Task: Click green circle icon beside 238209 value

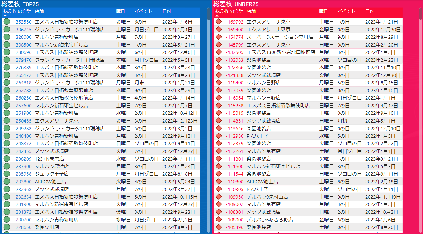Action: (7, 159)
